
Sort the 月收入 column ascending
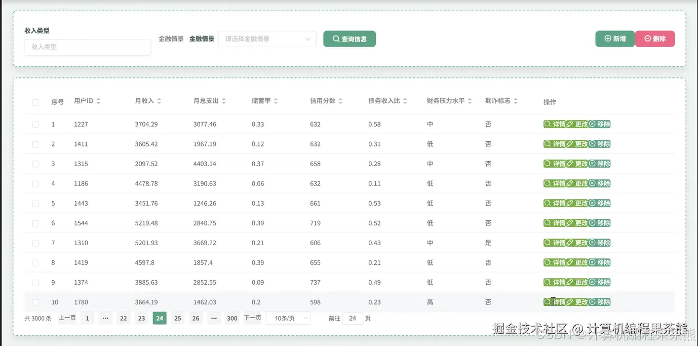coord(158,98)
